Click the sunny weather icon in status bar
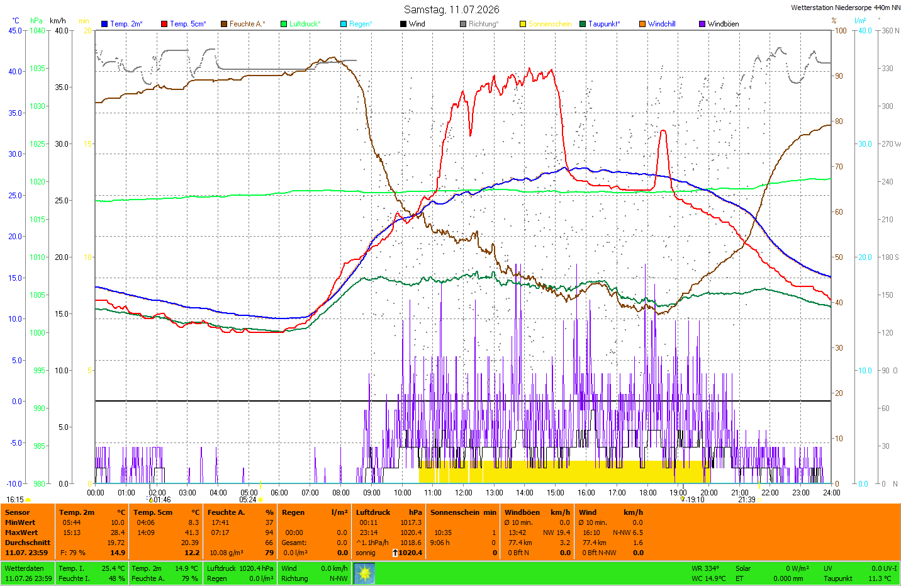 pos(364,573)
